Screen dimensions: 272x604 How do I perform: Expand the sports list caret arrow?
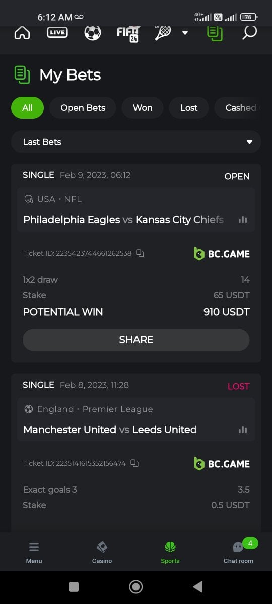tap(185, 33)
